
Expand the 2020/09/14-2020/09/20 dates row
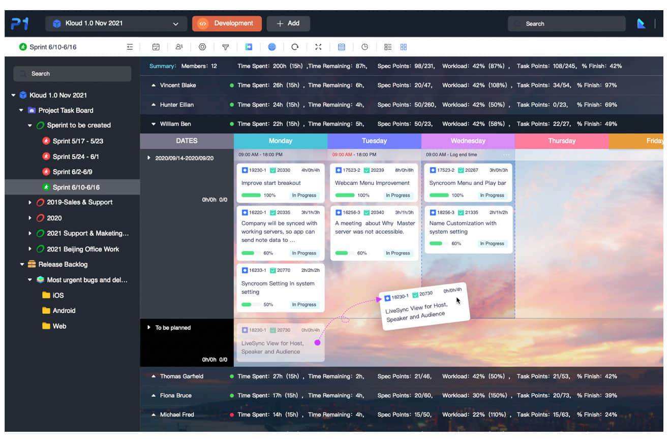pyautogui.click(x=149, y=158)
